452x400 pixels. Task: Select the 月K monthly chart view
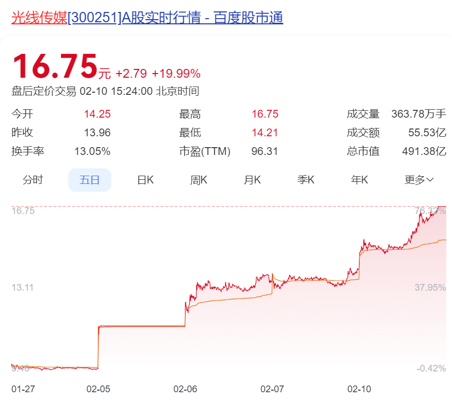tap(252, 179)
